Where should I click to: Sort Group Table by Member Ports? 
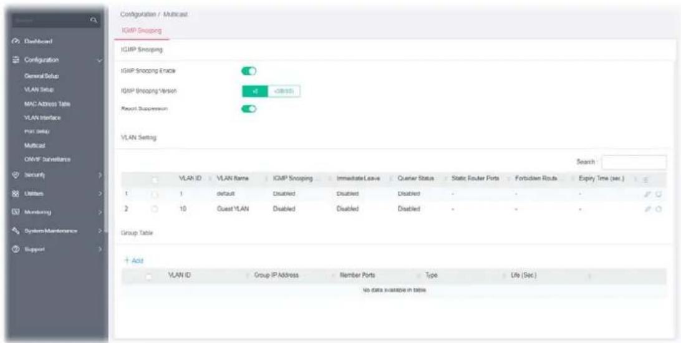point(358,276)
